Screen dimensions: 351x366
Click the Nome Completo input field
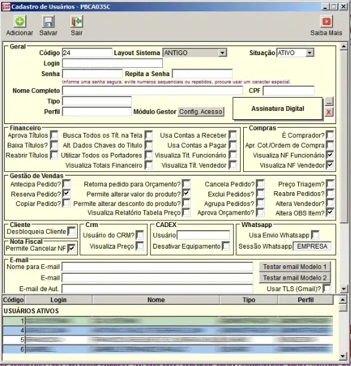coord(153,90)
